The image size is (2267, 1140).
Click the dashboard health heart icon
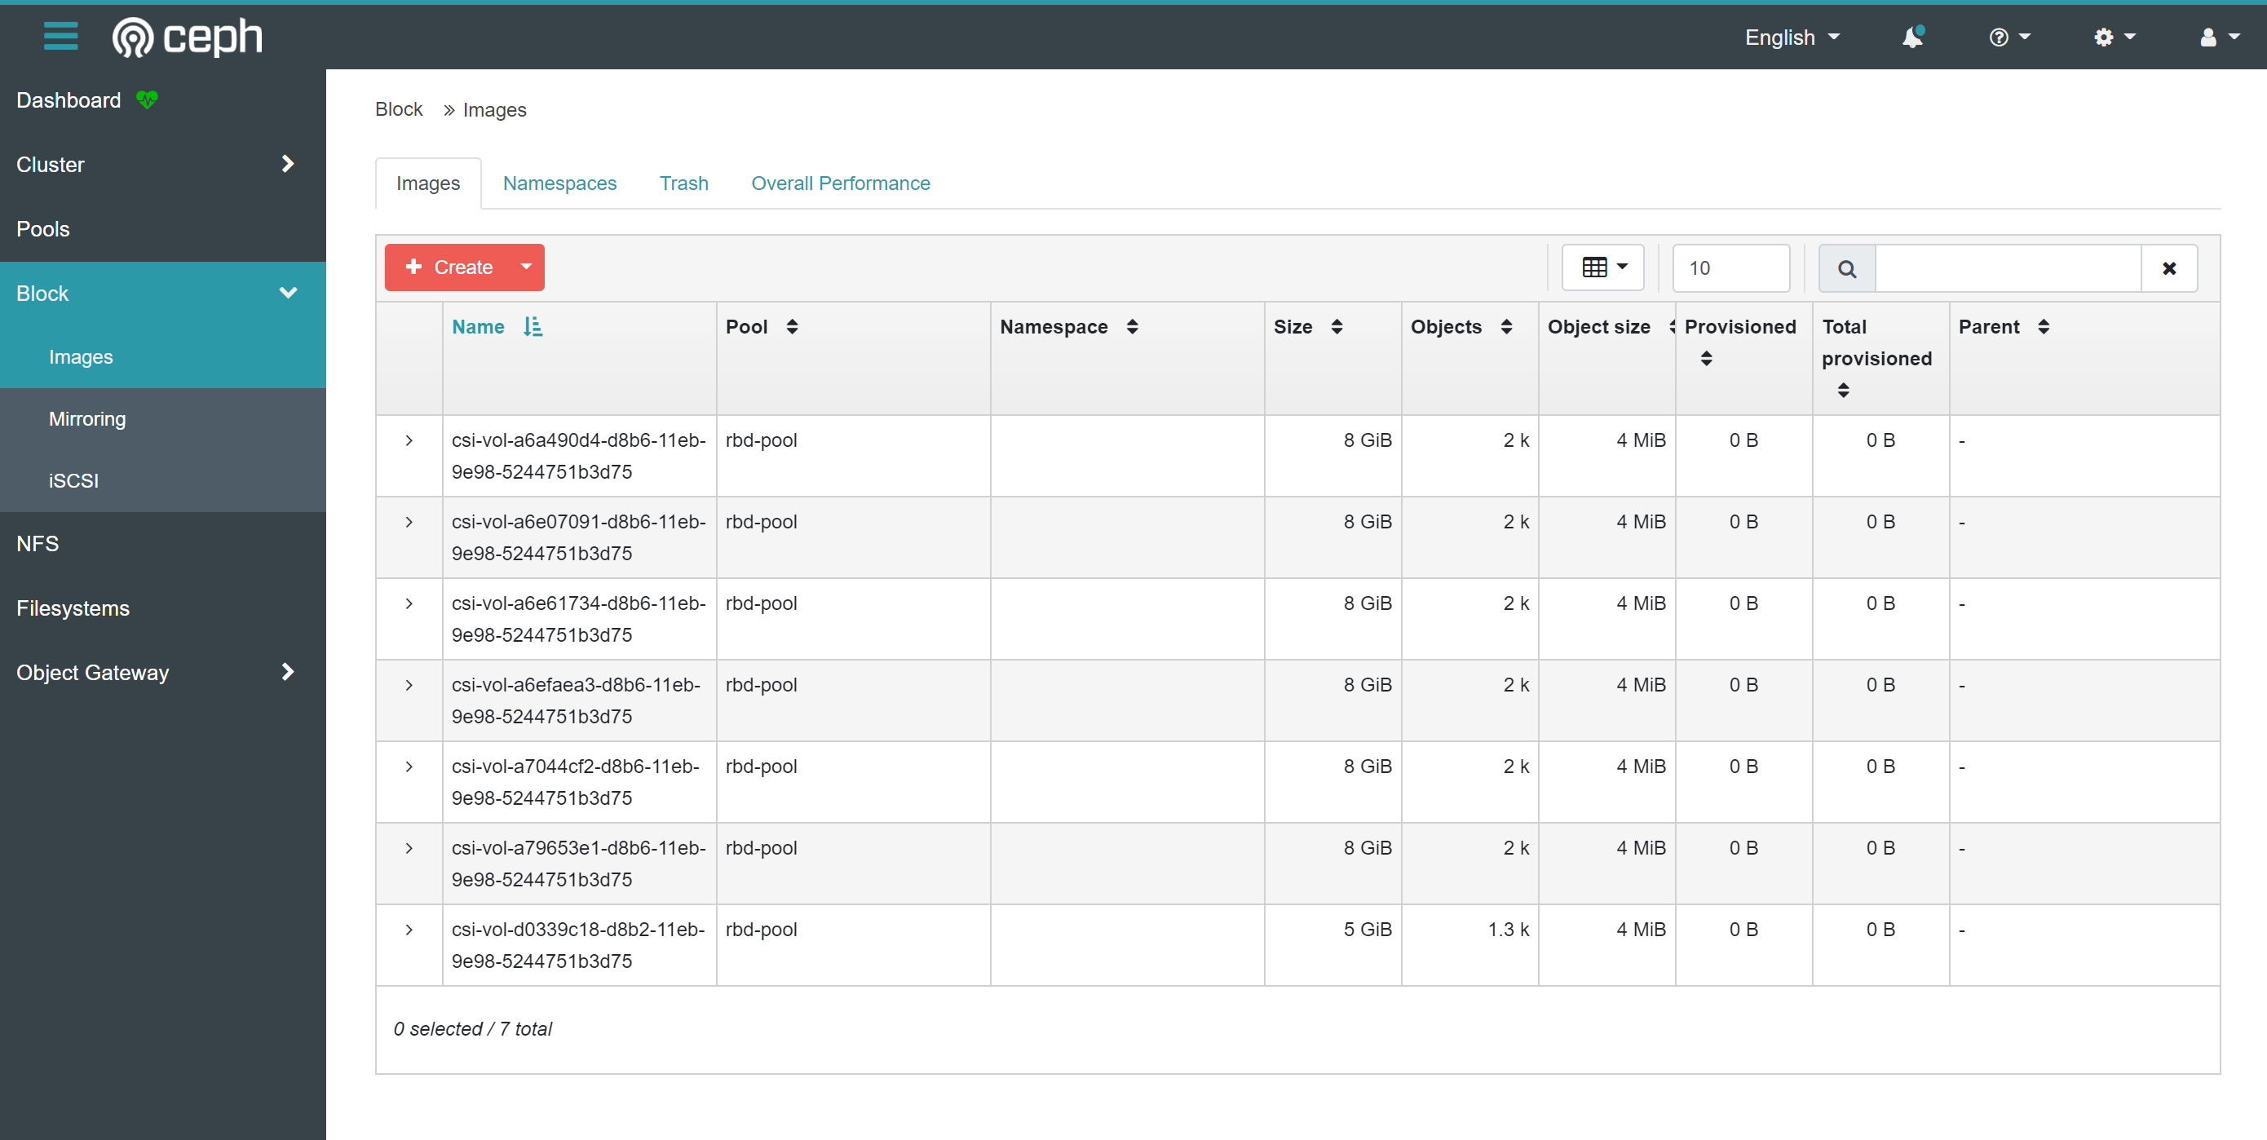click(147, 100)
